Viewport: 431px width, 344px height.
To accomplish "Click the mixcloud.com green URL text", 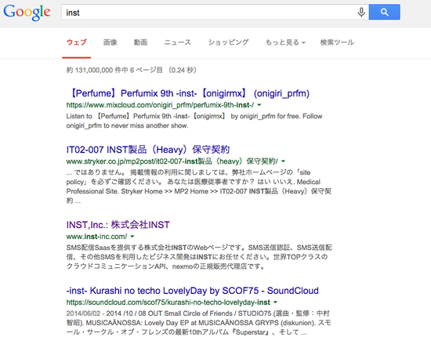I will tap(160, 105).
